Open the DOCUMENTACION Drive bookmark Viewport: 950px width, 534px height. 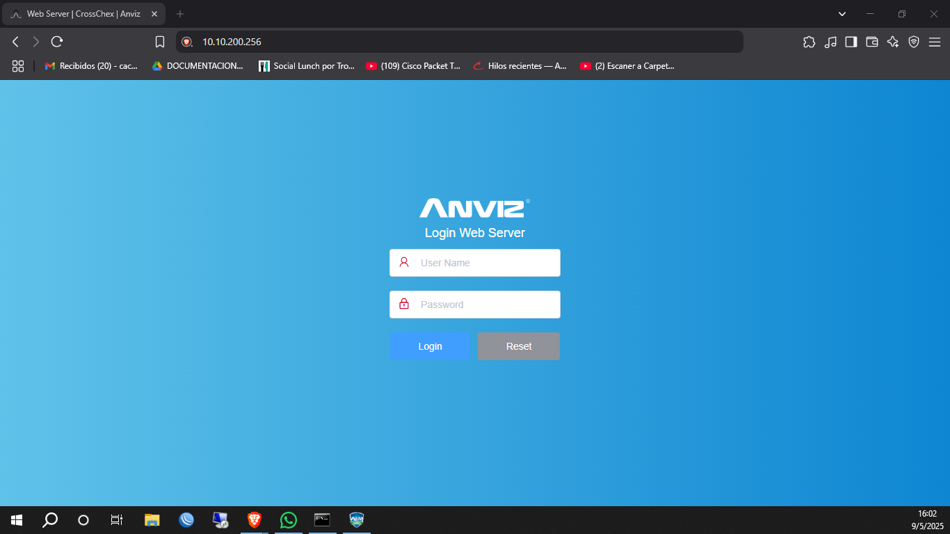tap(198, 66)
